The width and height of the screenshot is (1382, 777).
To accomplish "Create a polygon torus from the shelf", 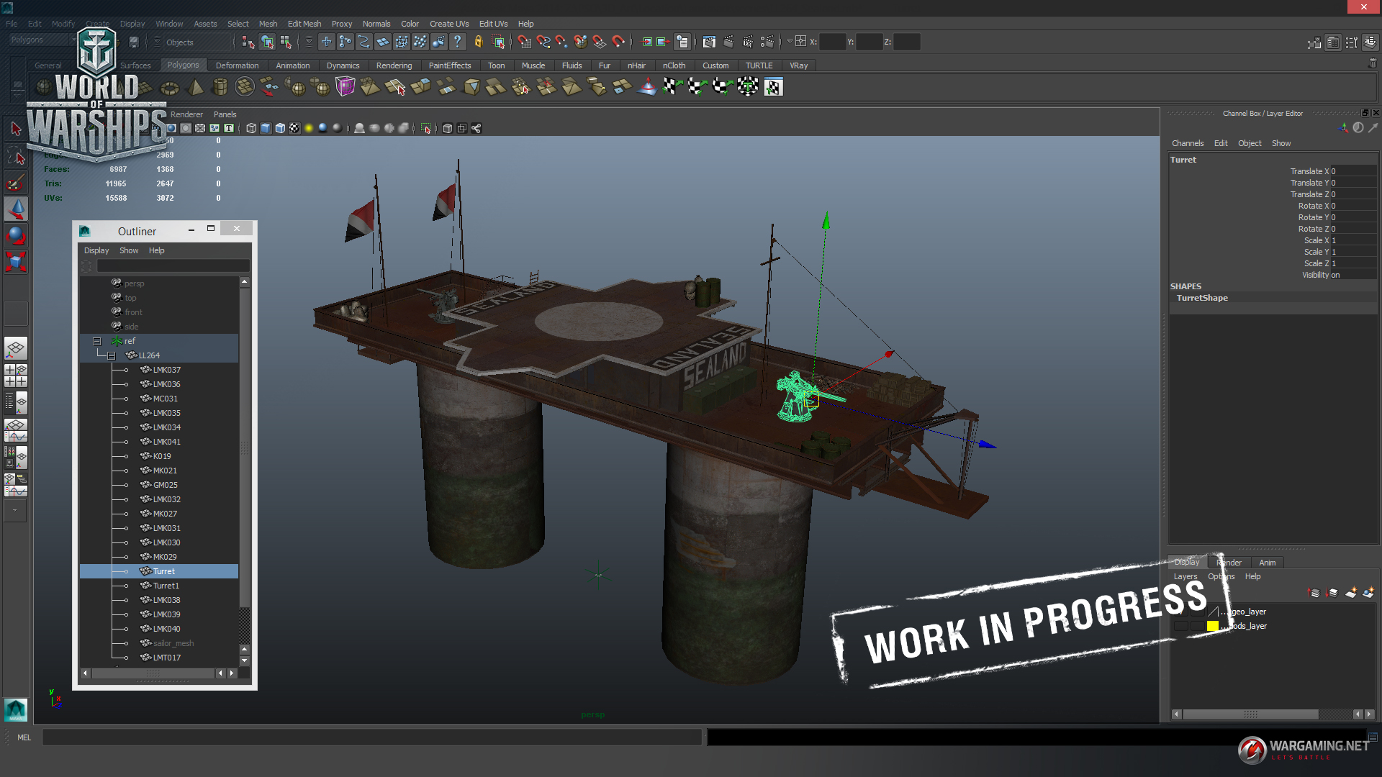I will click(170, 88).
